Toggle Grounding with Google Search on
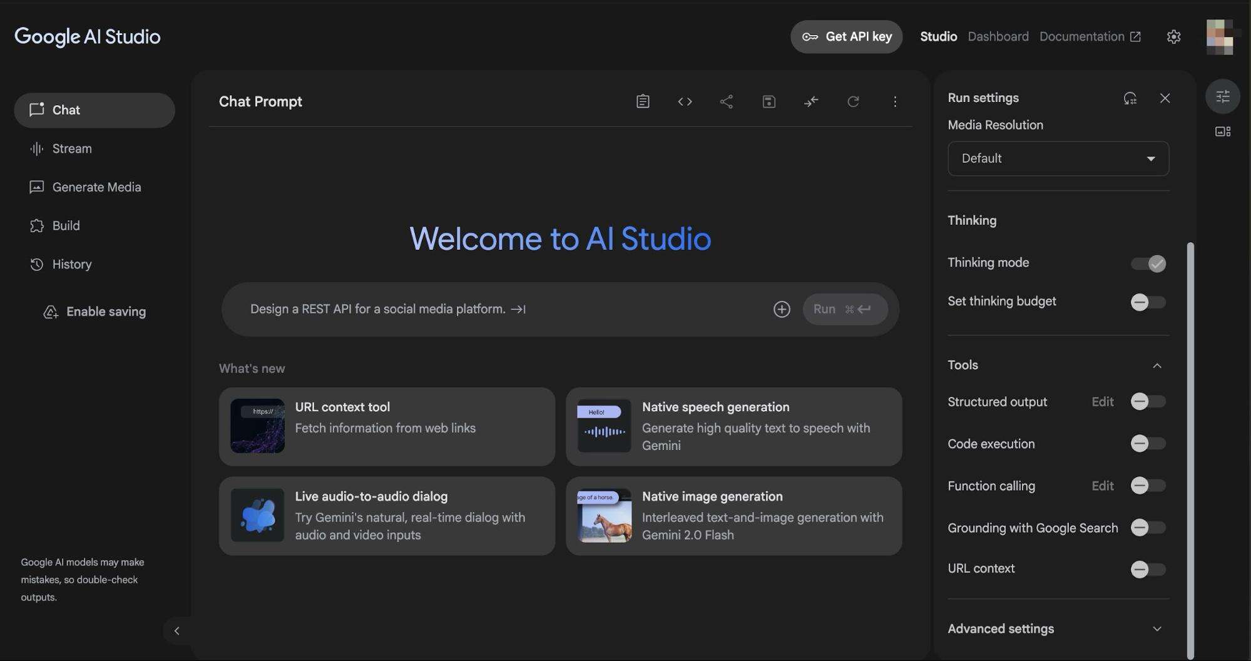 click(1148, 528)
